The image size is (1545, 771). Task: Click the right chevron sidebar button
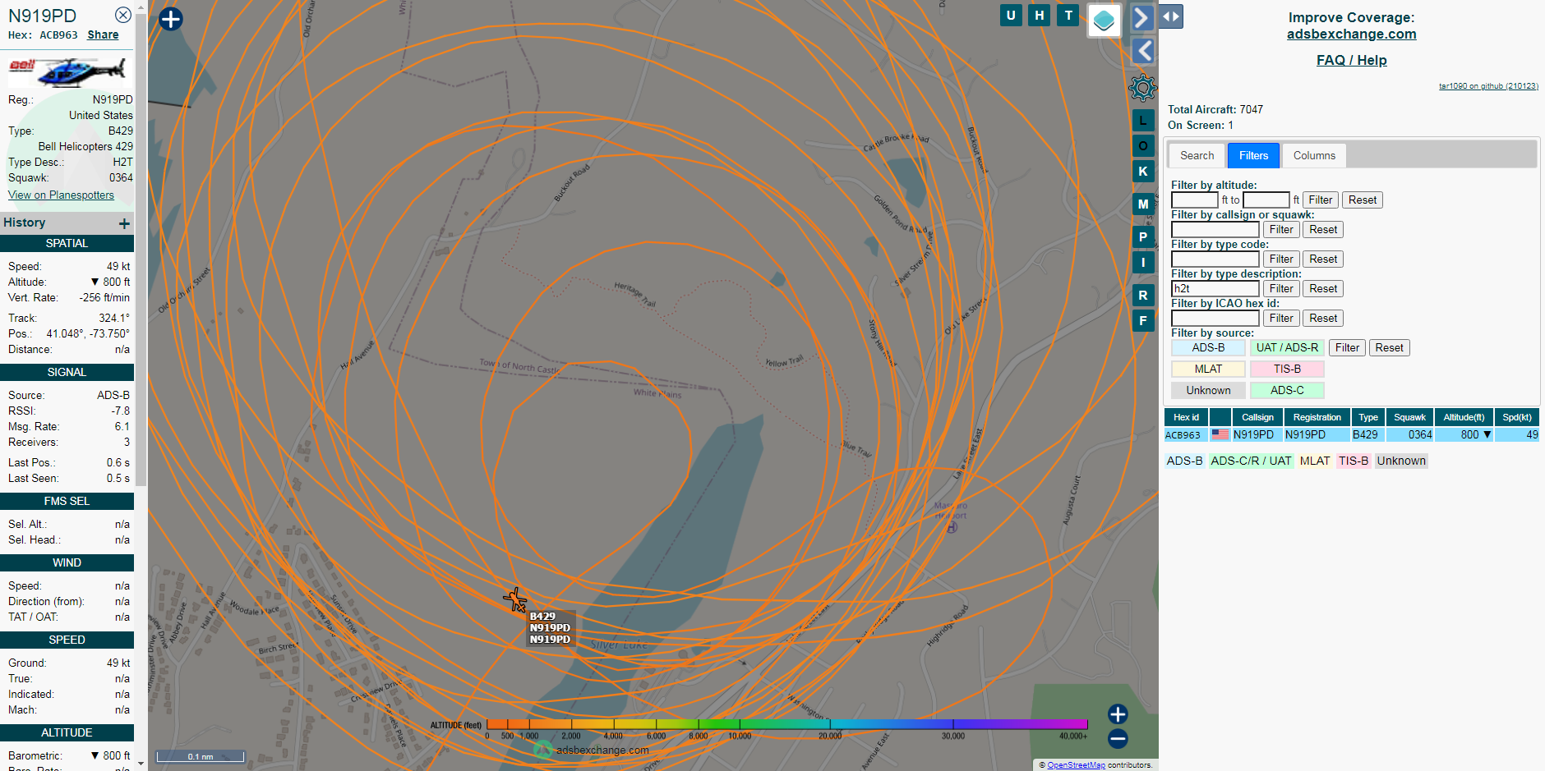[x=1142, y=17]
